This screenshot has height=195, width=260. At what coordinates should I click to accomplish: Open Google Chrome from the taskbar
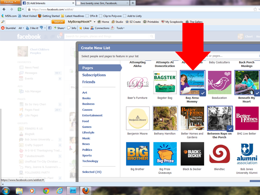point(46,190)
